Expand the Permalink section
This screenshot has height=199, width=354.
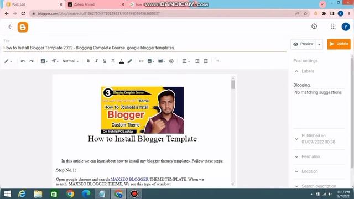(296, 156)
